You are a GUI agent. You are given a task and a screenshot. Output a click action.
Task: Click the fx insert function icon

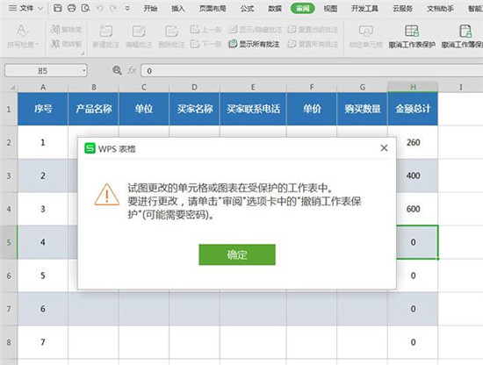[x=132, y=70]
